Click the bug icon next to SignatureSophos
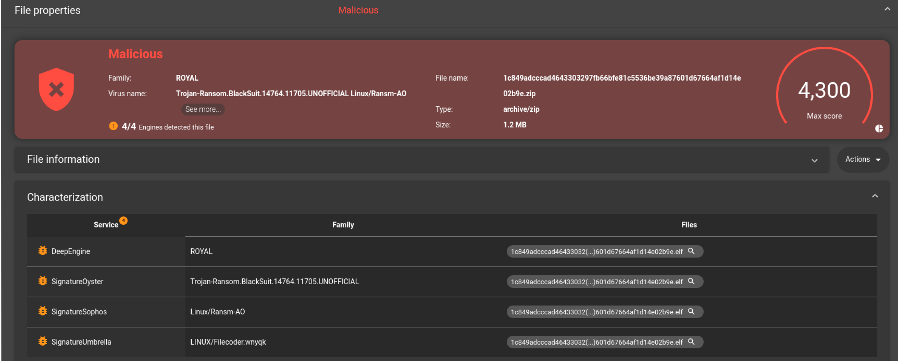The width and height of the screenshot is (898, 361). point(43,311)
